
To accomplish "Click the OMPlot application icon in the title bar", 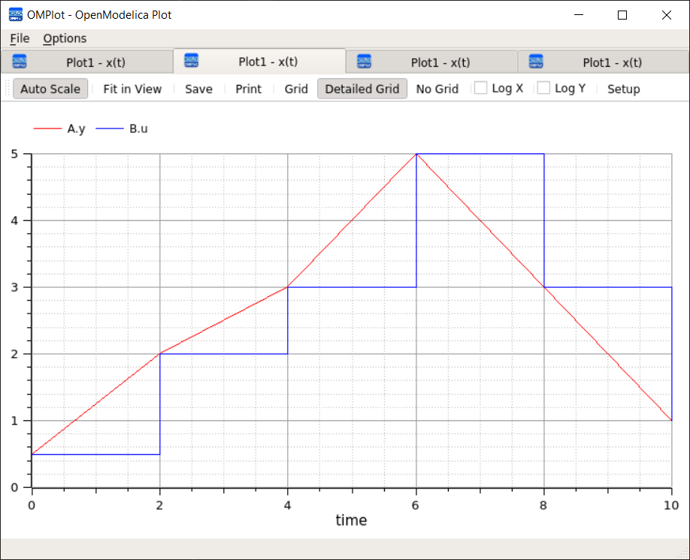I will [14, 14].
